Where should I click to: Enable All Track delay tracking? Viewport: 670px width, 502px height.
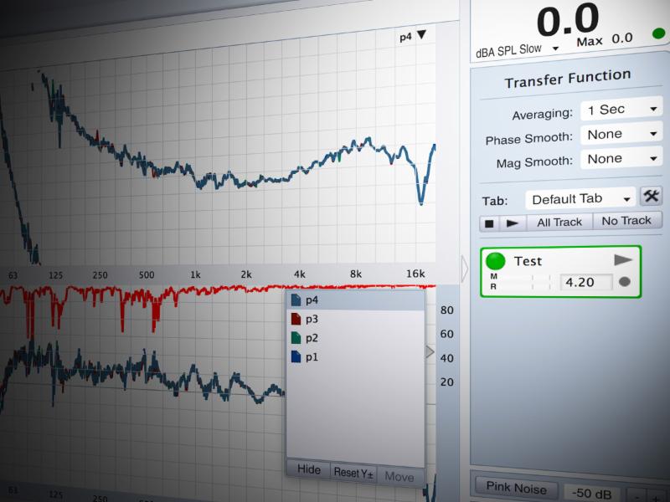[x=559, y=222]
